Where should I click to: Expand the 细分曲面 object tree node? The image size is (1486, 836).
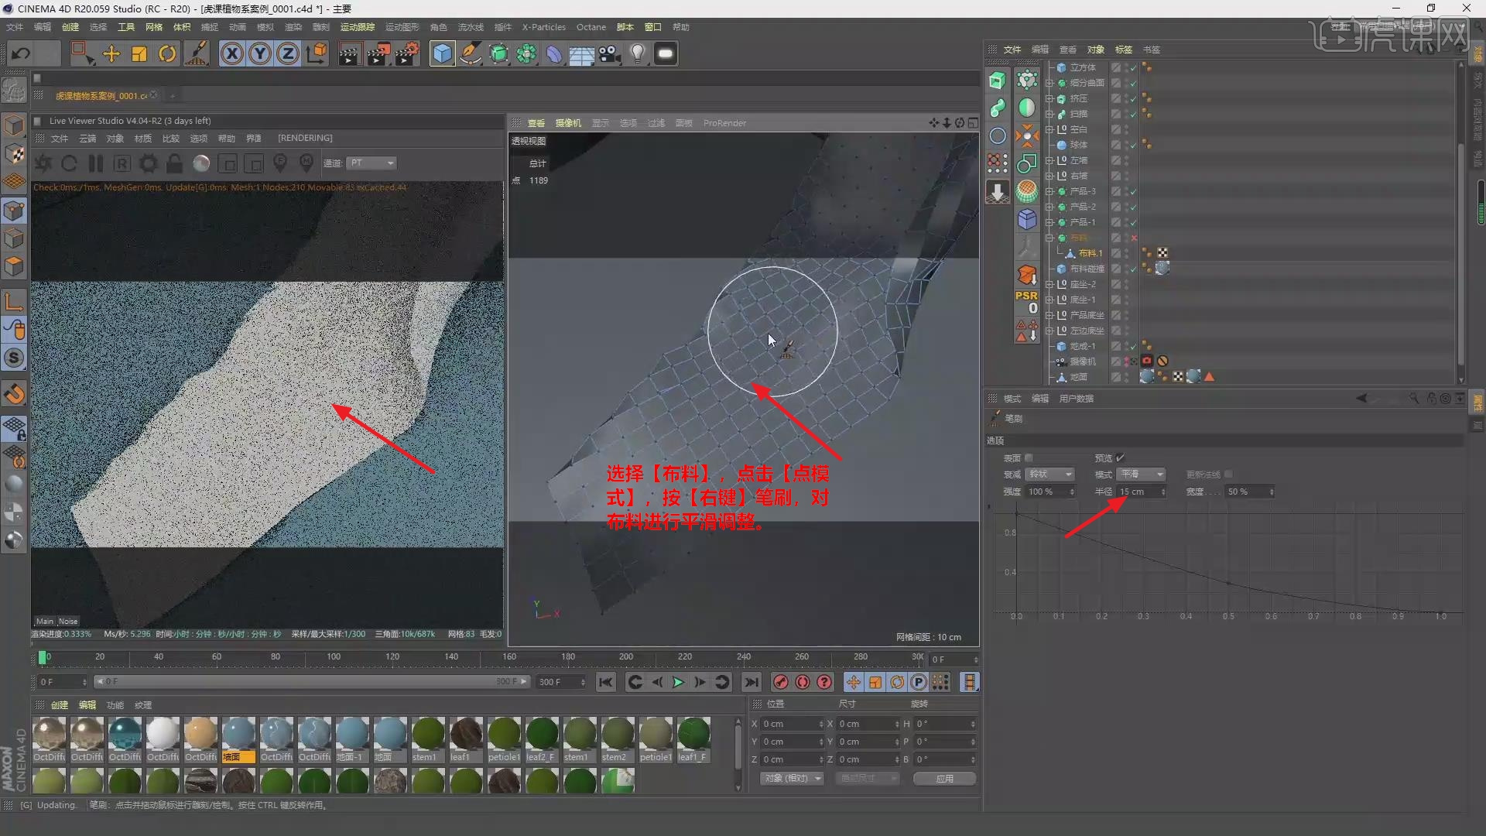1049,83
